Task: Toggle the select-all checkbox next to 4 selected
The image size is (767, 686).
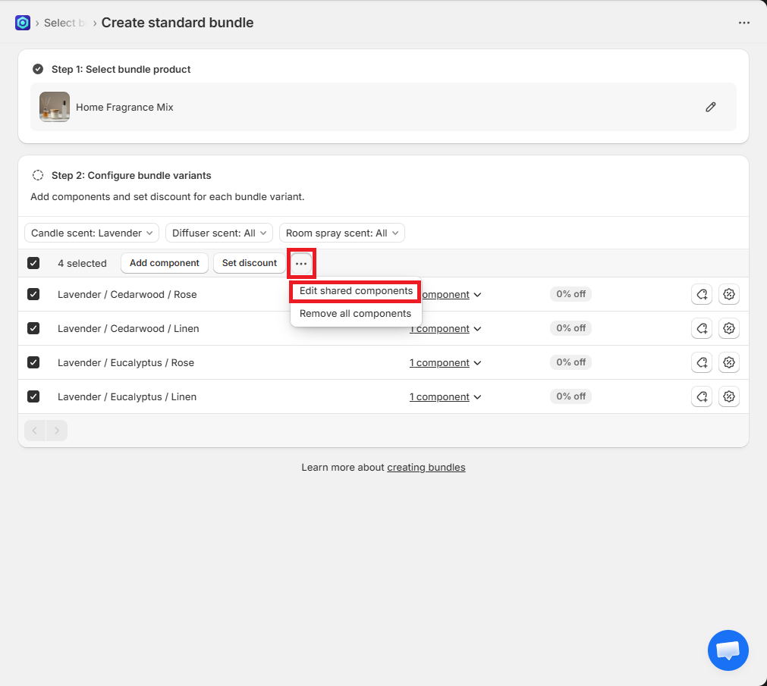Action: 33,263
